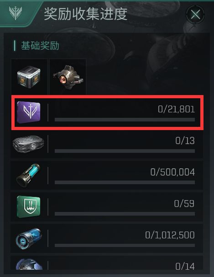Viewport: 214px width, 277px height.
Task: Click the 0/14 counter text
Action: coord(185,266)
